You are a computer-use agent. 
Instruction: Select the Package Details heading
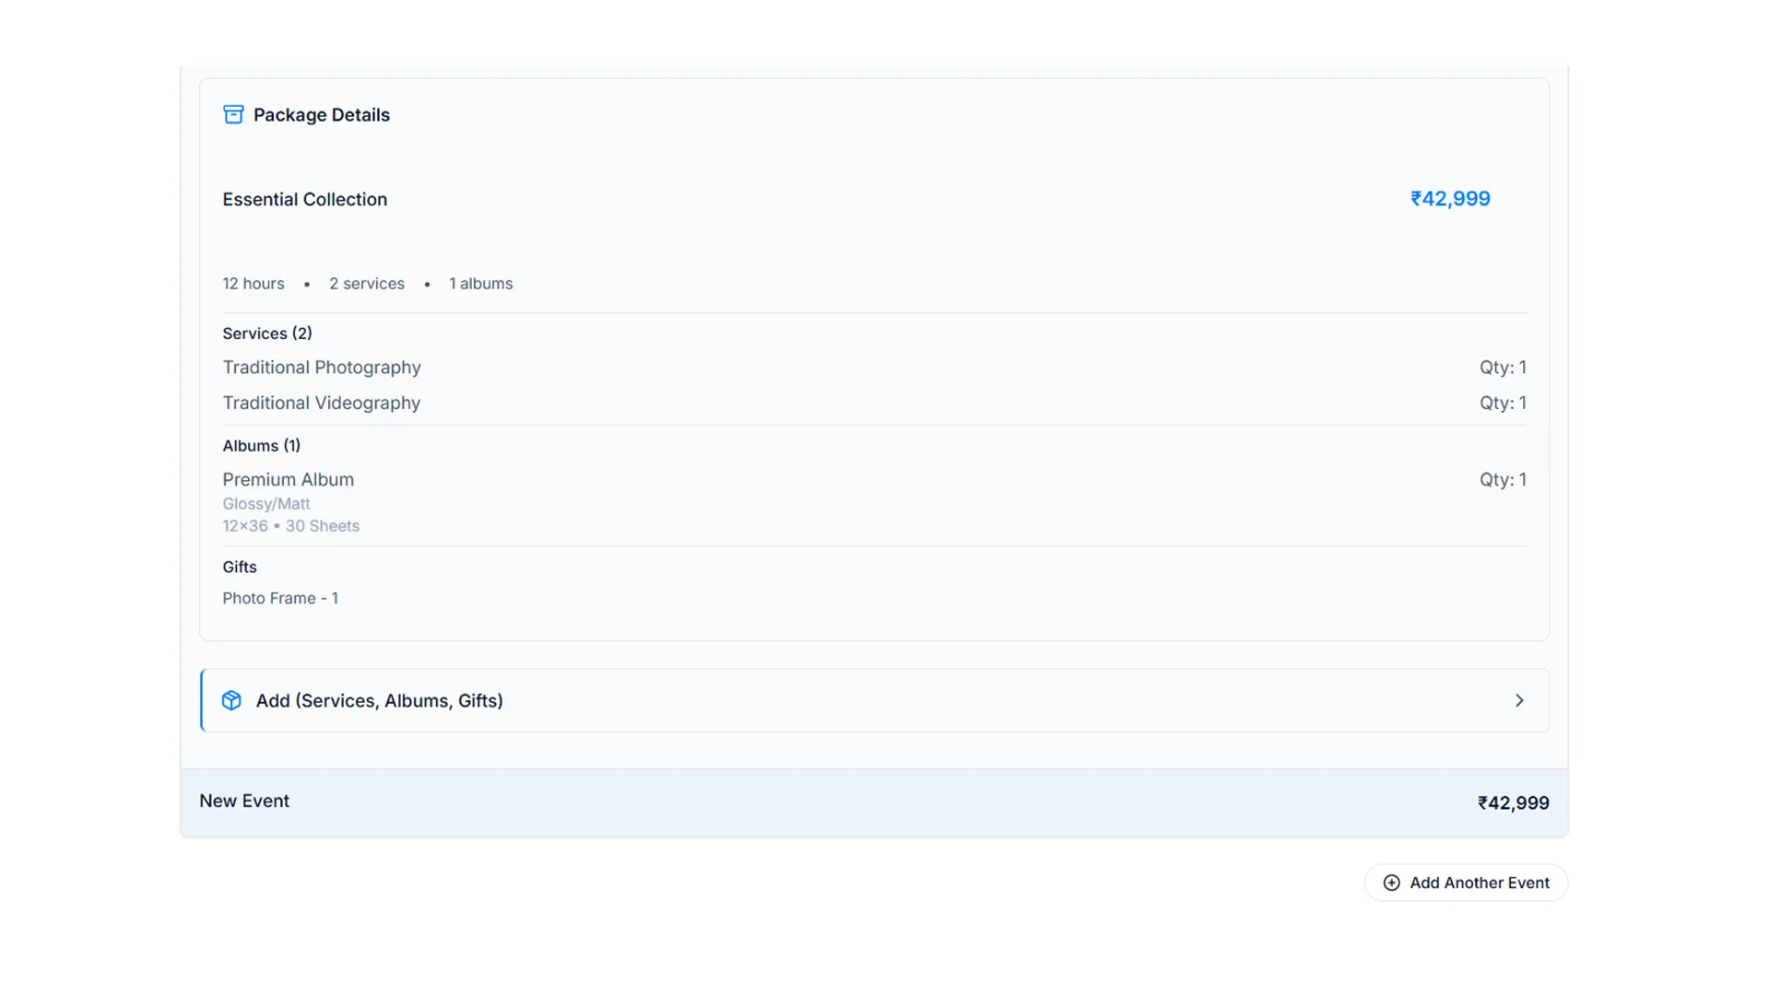pos(322,115)
